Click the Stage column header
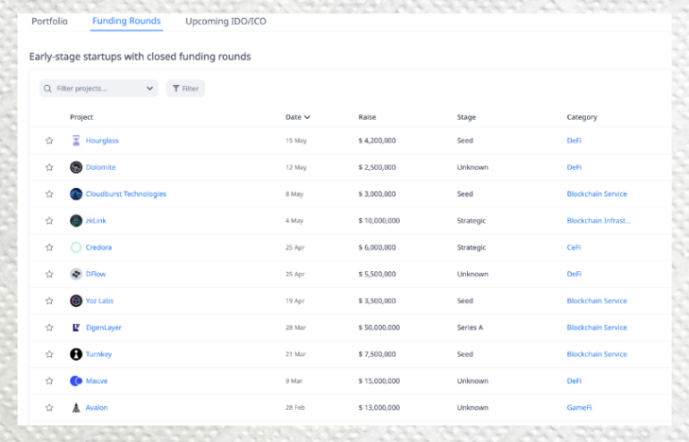Viewport: 689px width, 442px height. (x=466, y=117)
